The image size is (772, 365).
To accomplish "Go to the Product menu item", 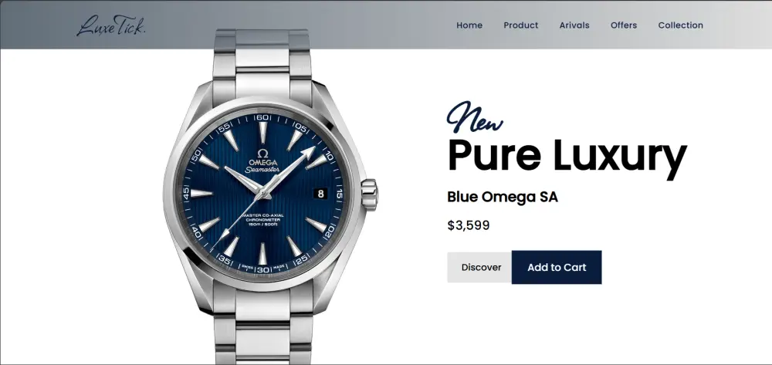I will click(x=521, y=25).
